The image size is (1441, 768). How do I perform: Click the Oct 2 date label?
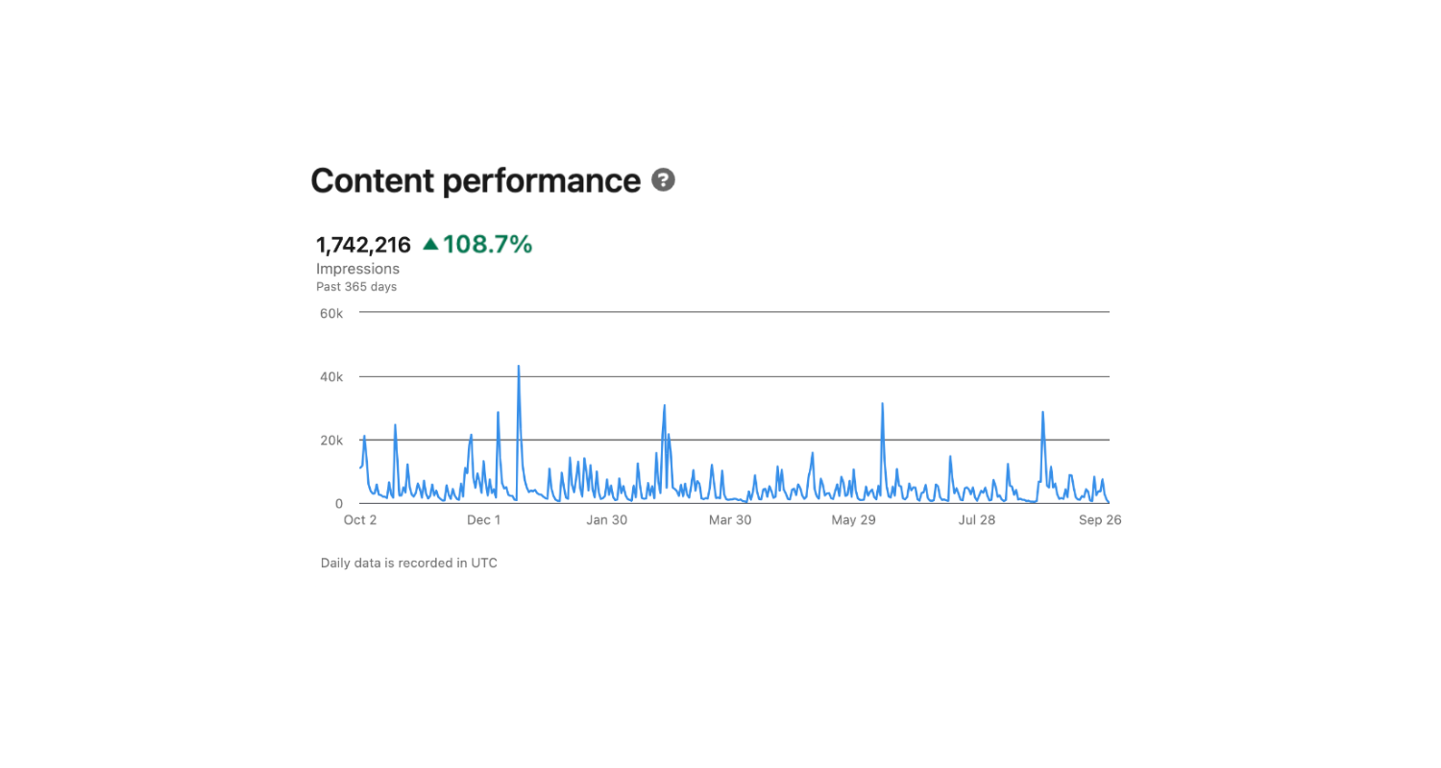point(360,520)
